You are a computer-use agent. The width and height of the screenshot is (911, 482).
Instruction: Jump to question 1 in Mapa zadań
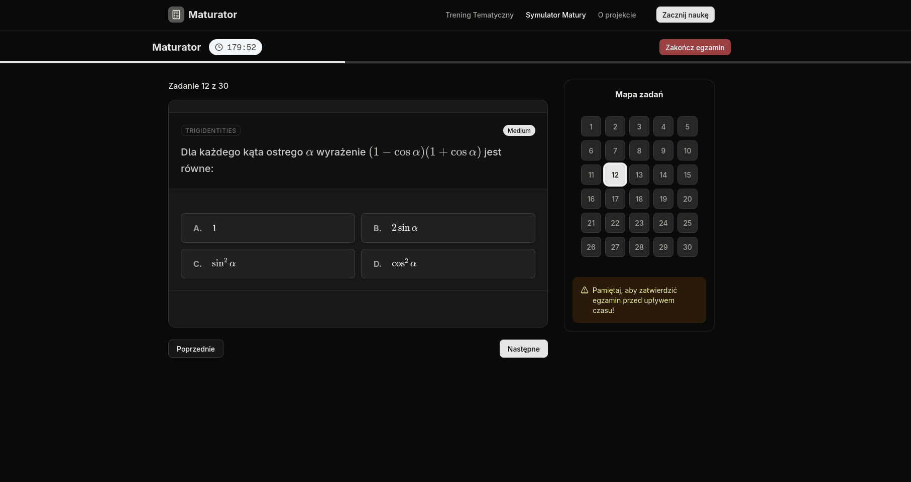[591, 126]
